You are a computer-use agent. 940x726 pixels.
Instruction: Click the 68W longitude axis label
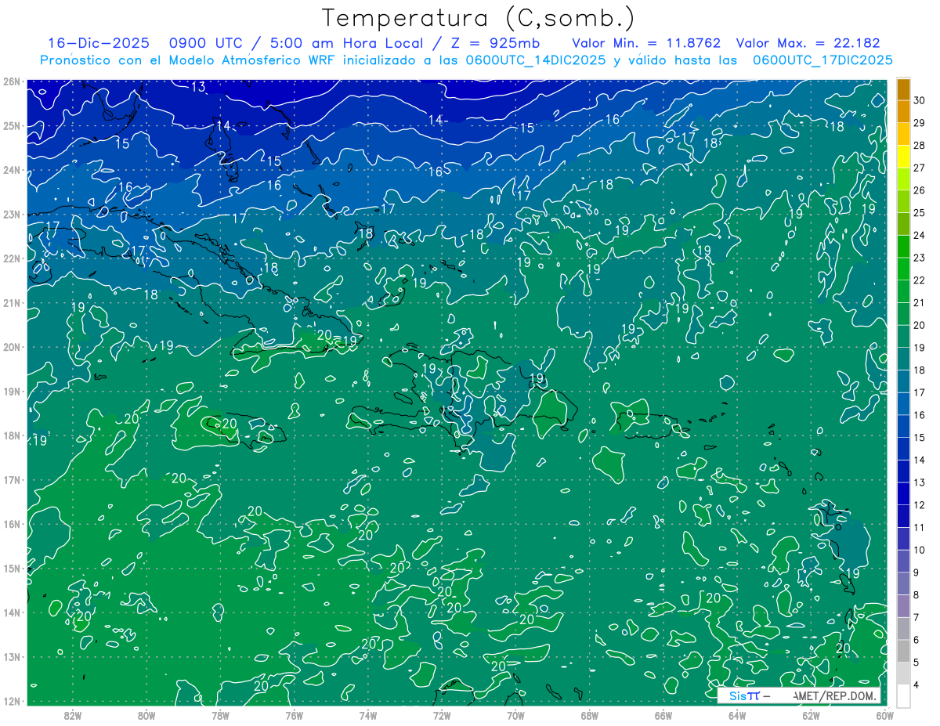(x=589, y=716)
